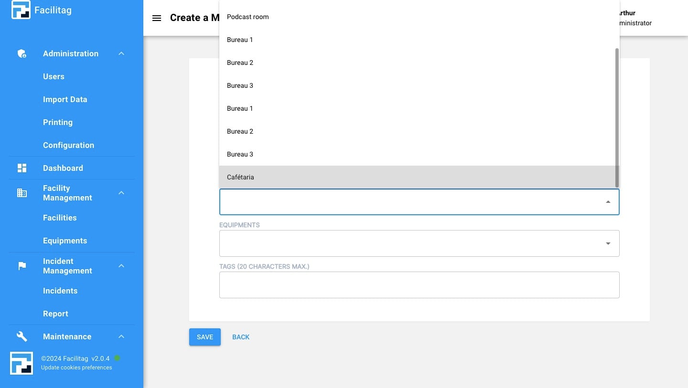
Task: Click the Facility Management building icon
Action: 22,193
